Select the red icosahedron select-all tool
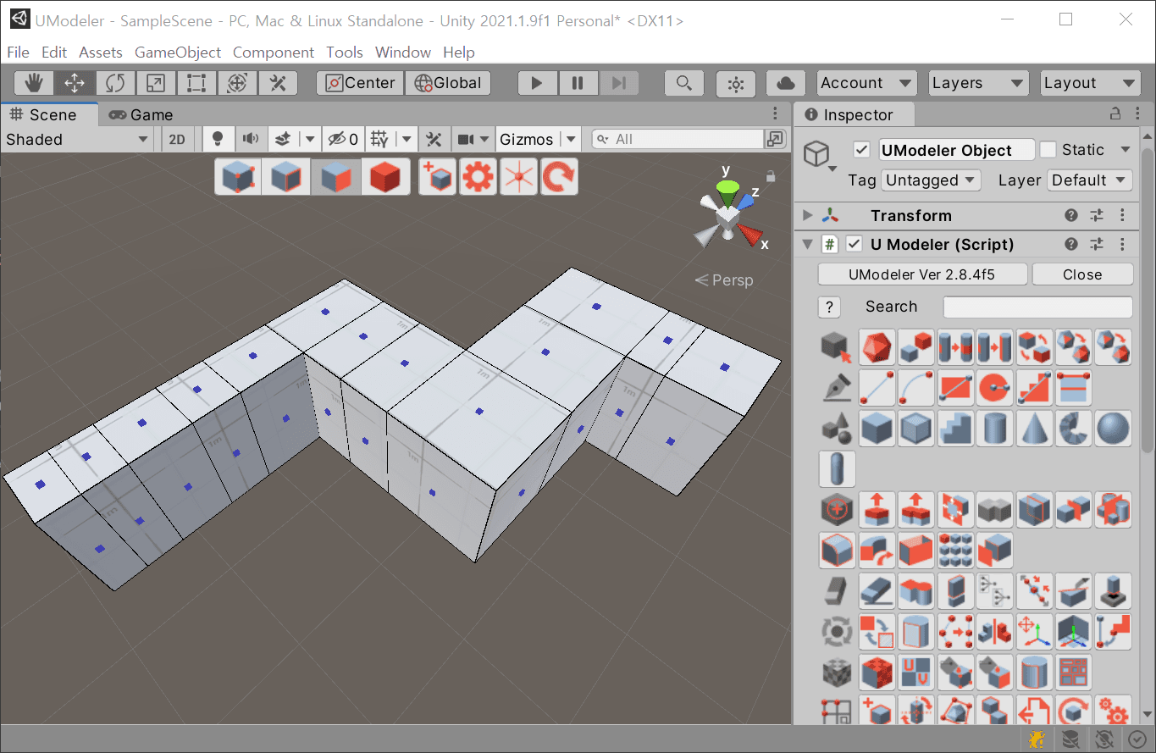This screenshot has width=1156, height=753. click(877, 346)
